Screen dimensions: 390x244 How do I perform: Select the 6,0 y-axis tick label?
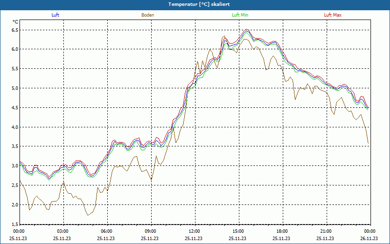[x=15, y=49]
